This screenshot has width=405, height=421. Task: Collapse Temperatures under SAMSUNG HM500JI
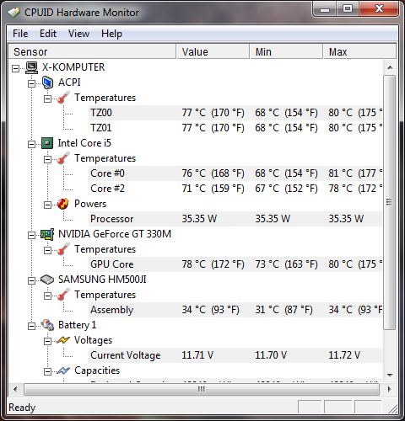pyautogui.click(x=47, y=296)
